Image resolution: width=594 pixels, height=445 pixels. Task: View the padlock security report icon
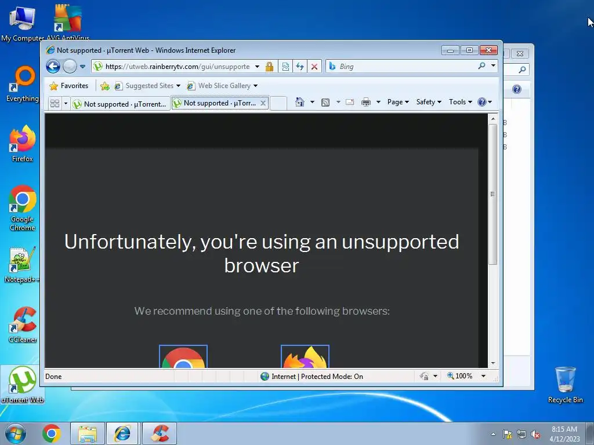pyautogui.click(x=269, y=67)
